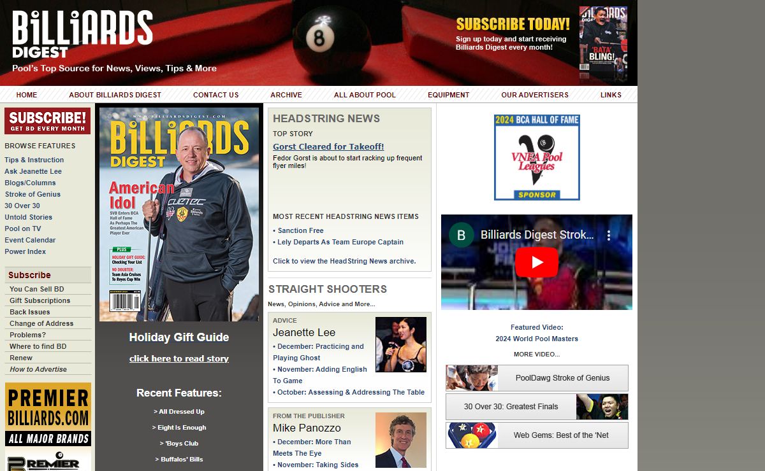Click the MORE VIDEO... link

(537, 354)
